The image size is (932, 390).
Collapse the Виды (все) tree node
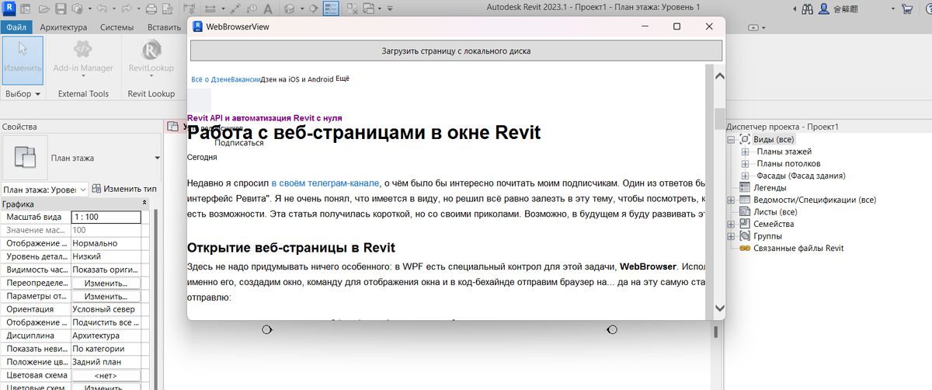coord(731,139)
